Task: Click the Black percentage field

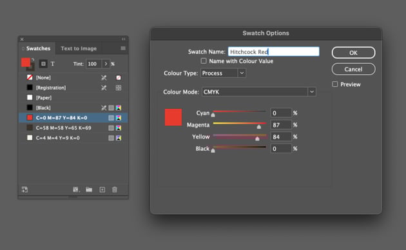Action: tap(281, 149)
